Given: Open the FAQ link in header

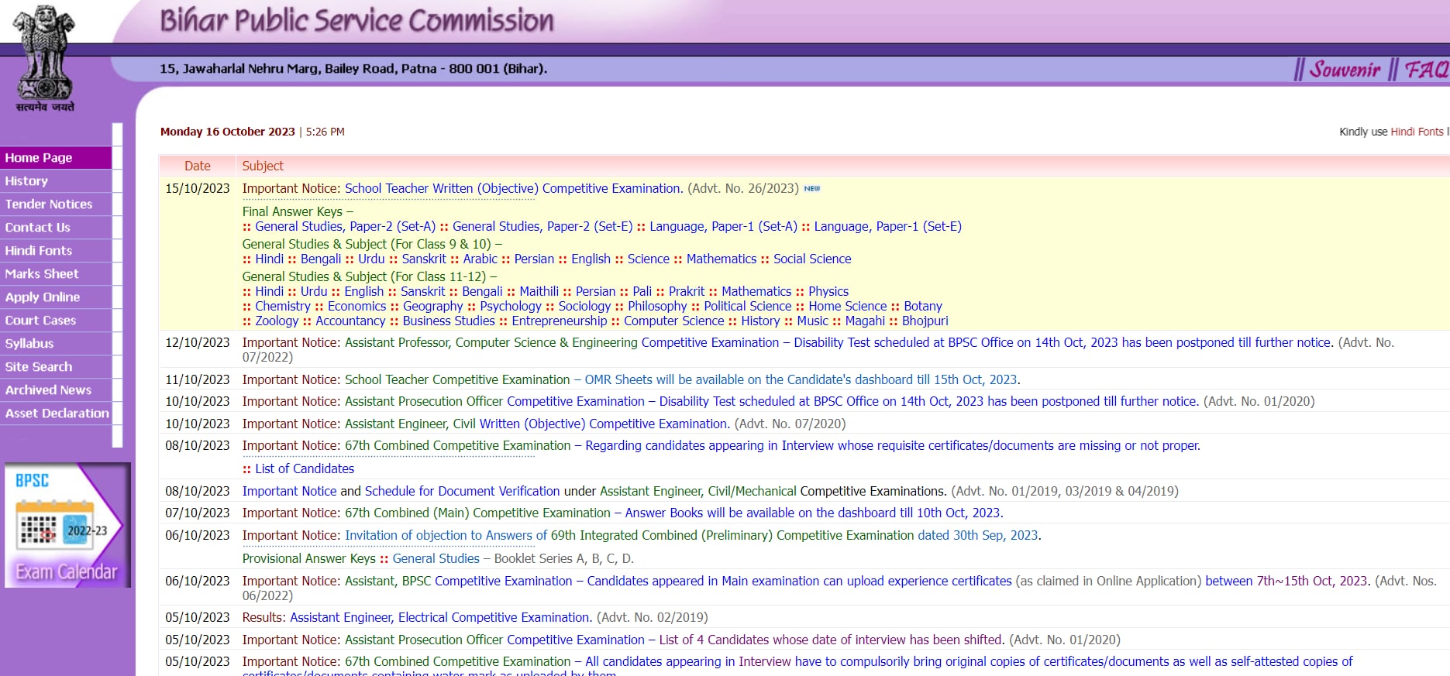Looking at the screenshot, I should [x=1427, y=70].
